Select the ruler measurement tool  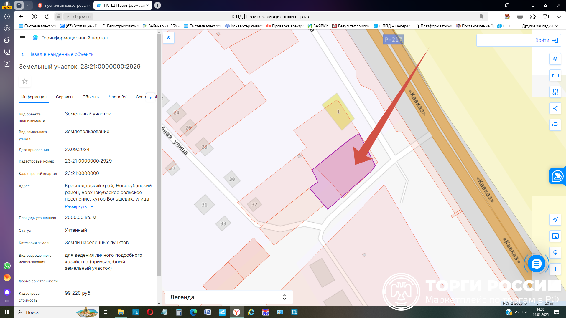555,75
